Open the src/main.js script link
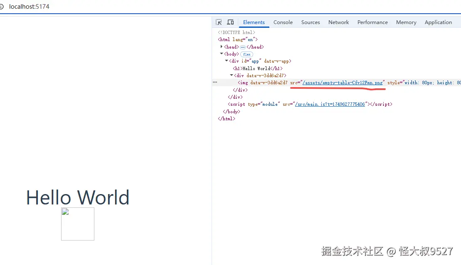Image resolution: width=461 pixels, height=265 pixels. pos(330,104)
